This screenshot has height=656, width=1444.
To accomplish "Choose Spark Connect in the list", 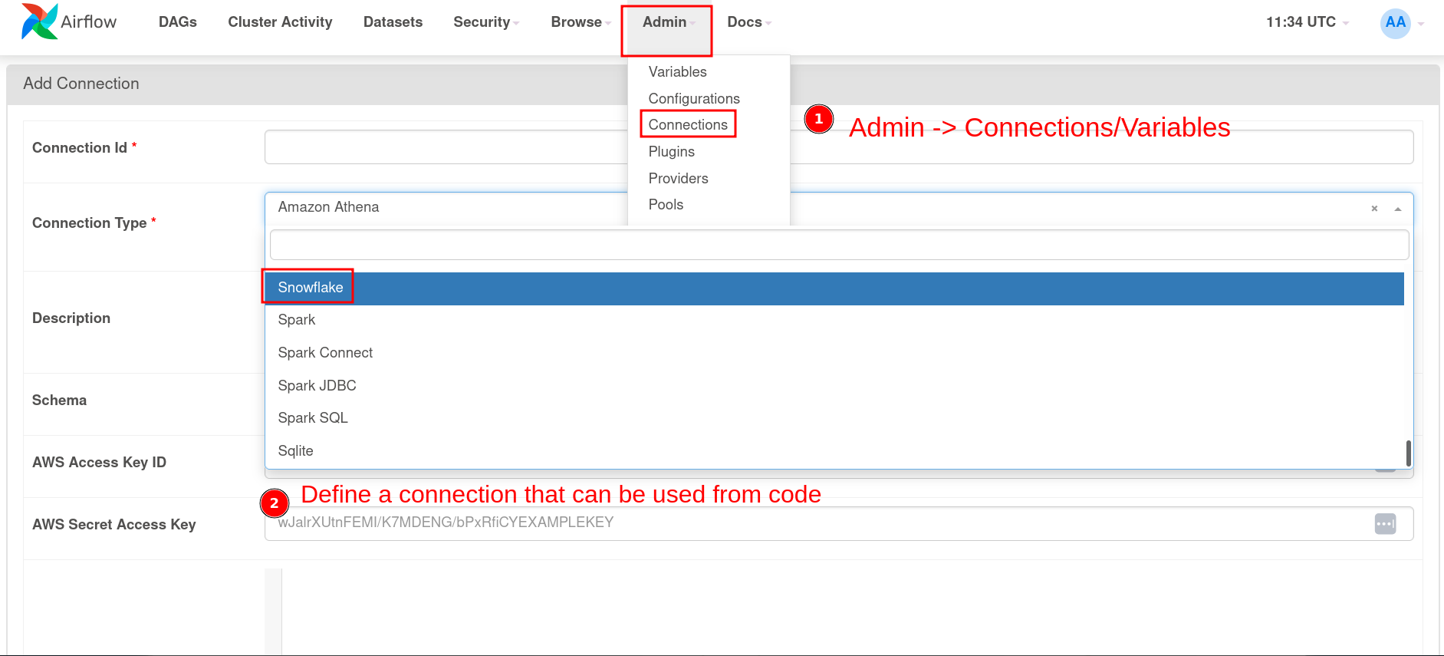I will [834, 353].
